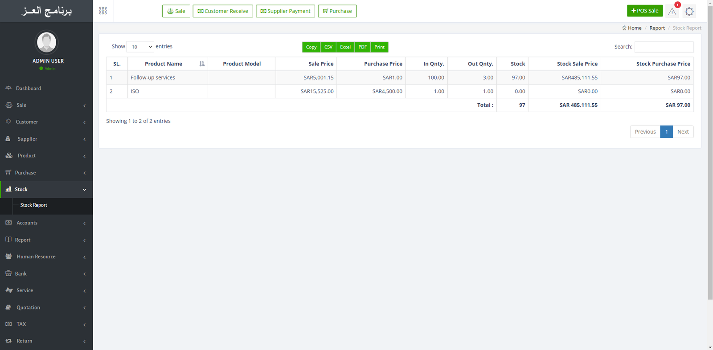Click the Quotation book icon
Viewport: 713px width, 350px height.
[x=8, y=307]
